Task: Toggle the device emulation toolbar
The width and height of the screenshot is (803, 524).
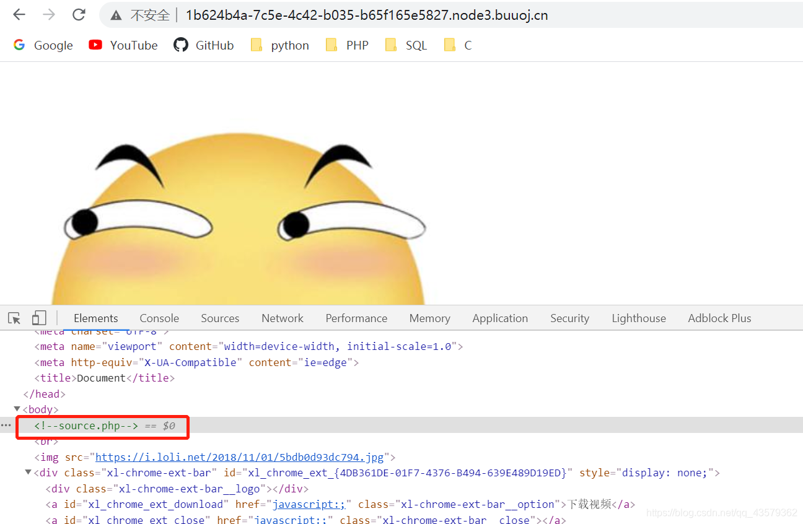Action: coord(38,317)
